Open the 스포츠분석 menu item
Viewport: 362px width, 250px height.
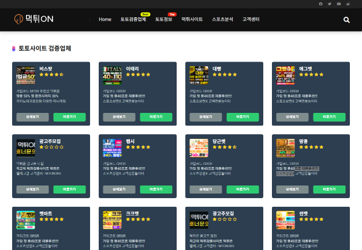point(222,20)
